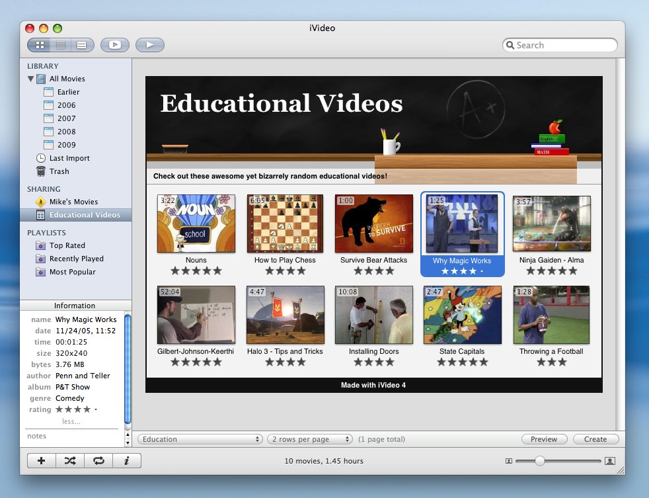This screenshot has width=649, height=498.
Task: Switch to list view icon
Action: (61, 45)
